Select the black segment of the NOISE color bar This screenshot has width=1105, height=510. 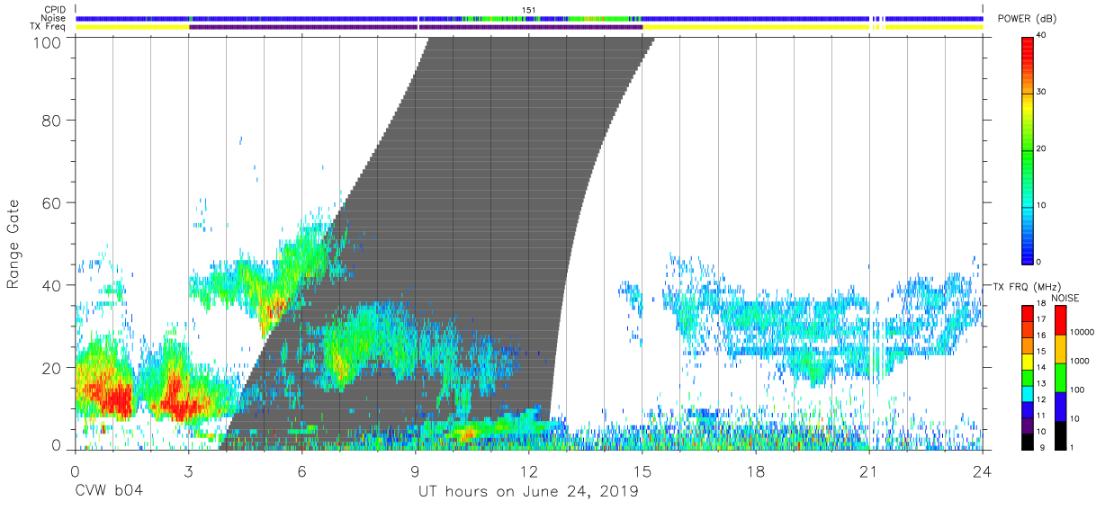pos(1060,434)
